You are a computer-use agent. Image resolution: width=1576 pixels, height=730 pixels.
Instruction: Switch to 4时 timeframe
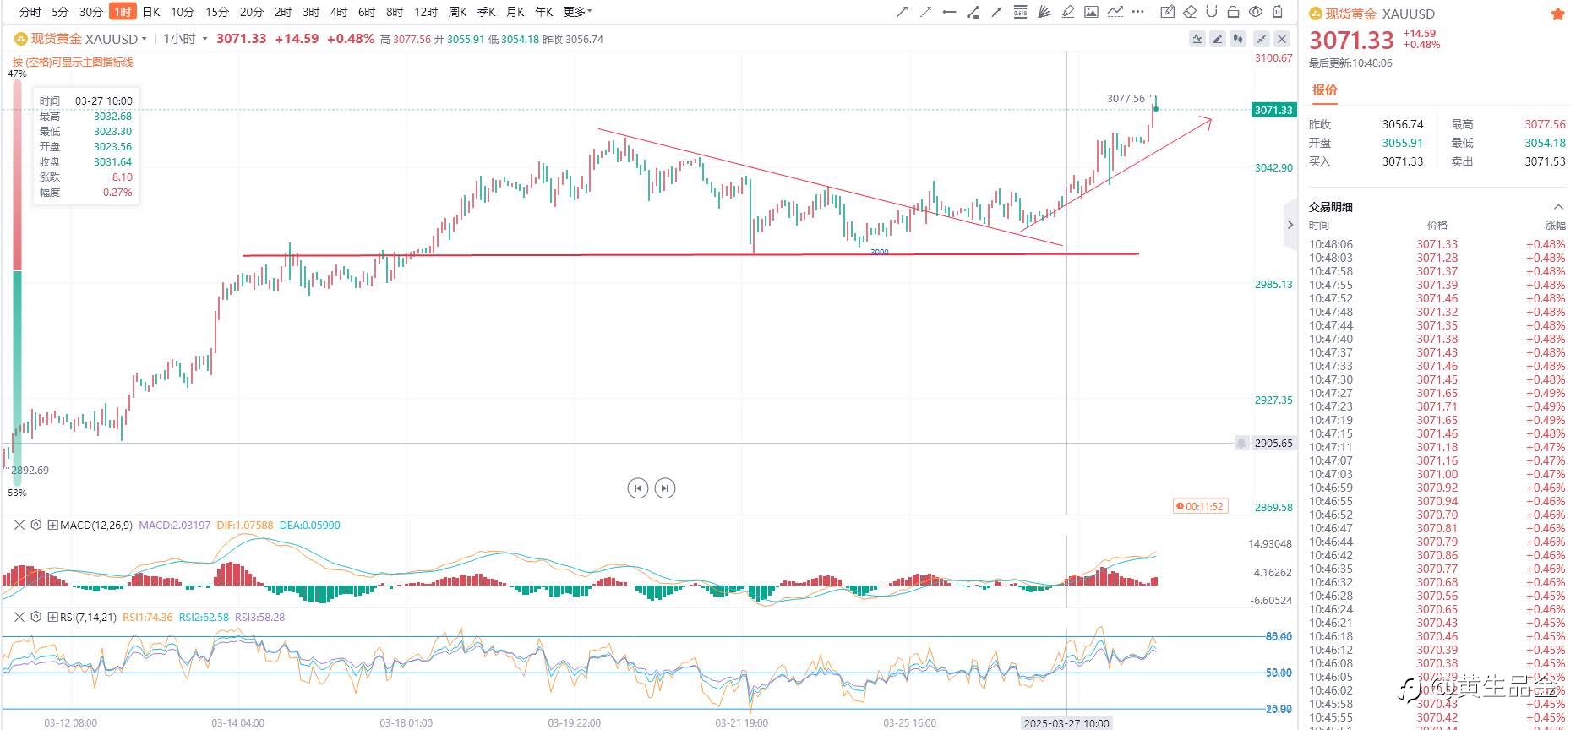pos(339,12)
